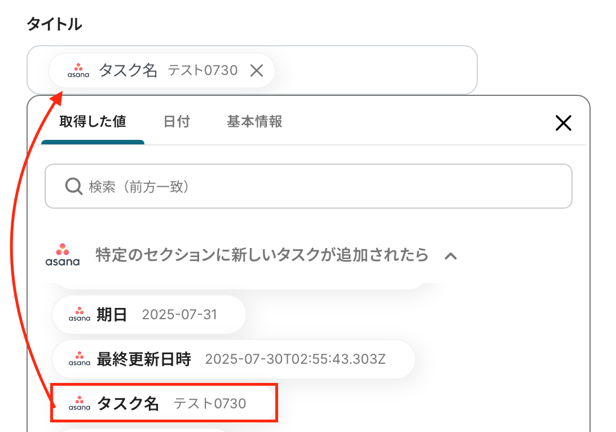
Task: Collapse the section using the chevron arrow
Action: pyautogui.click(x=450, y=256)
